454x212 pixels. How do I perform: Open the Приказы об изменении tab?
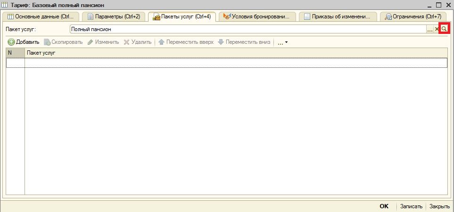pyautogui.click(x=338, y=17)
